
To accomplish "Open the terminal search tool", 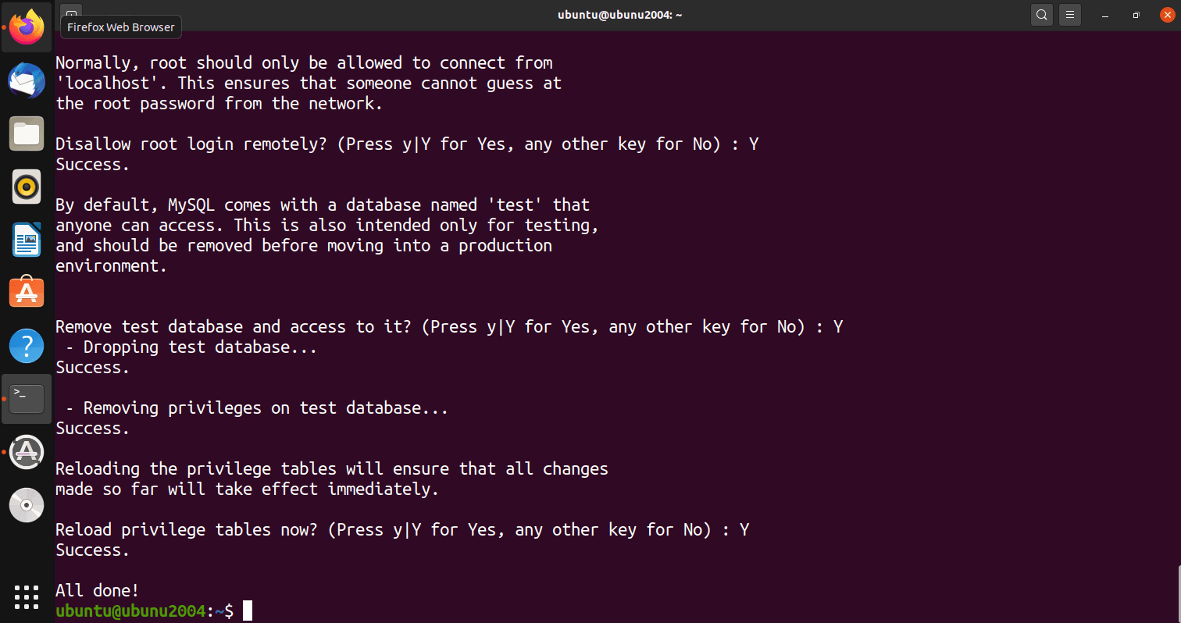I will pyautogui.click(x=1042, y=15).
